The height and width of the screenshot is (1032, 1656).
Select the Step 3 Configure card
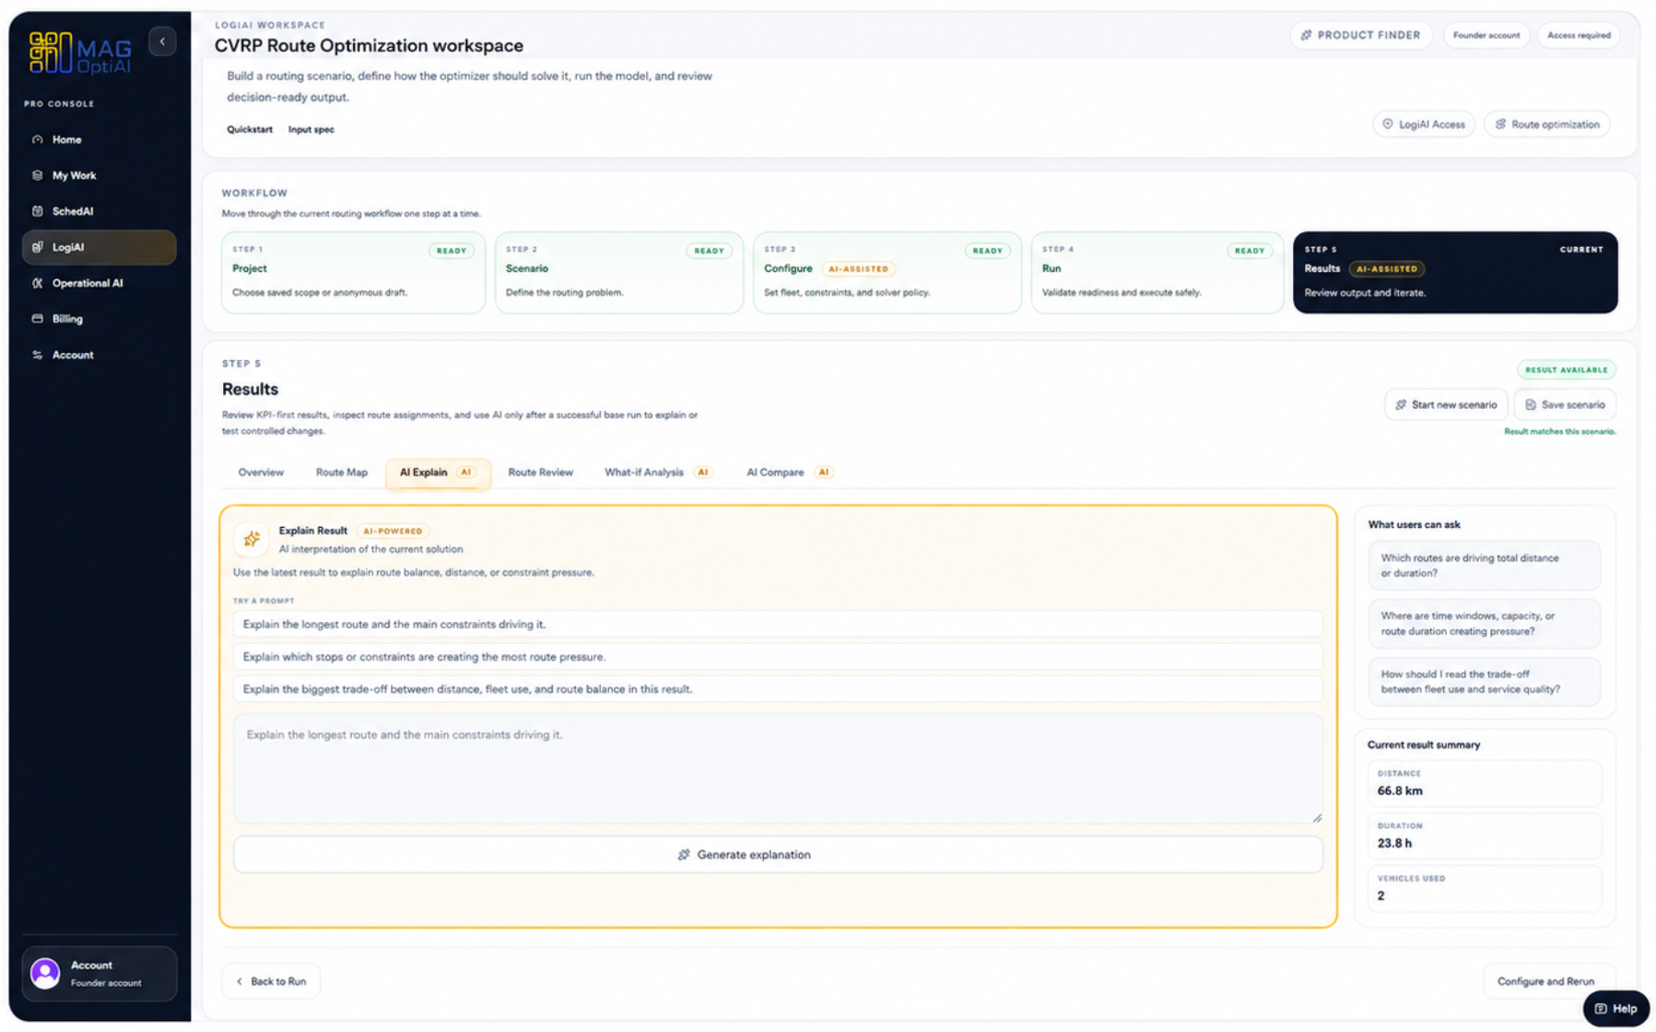coord(887,273)
